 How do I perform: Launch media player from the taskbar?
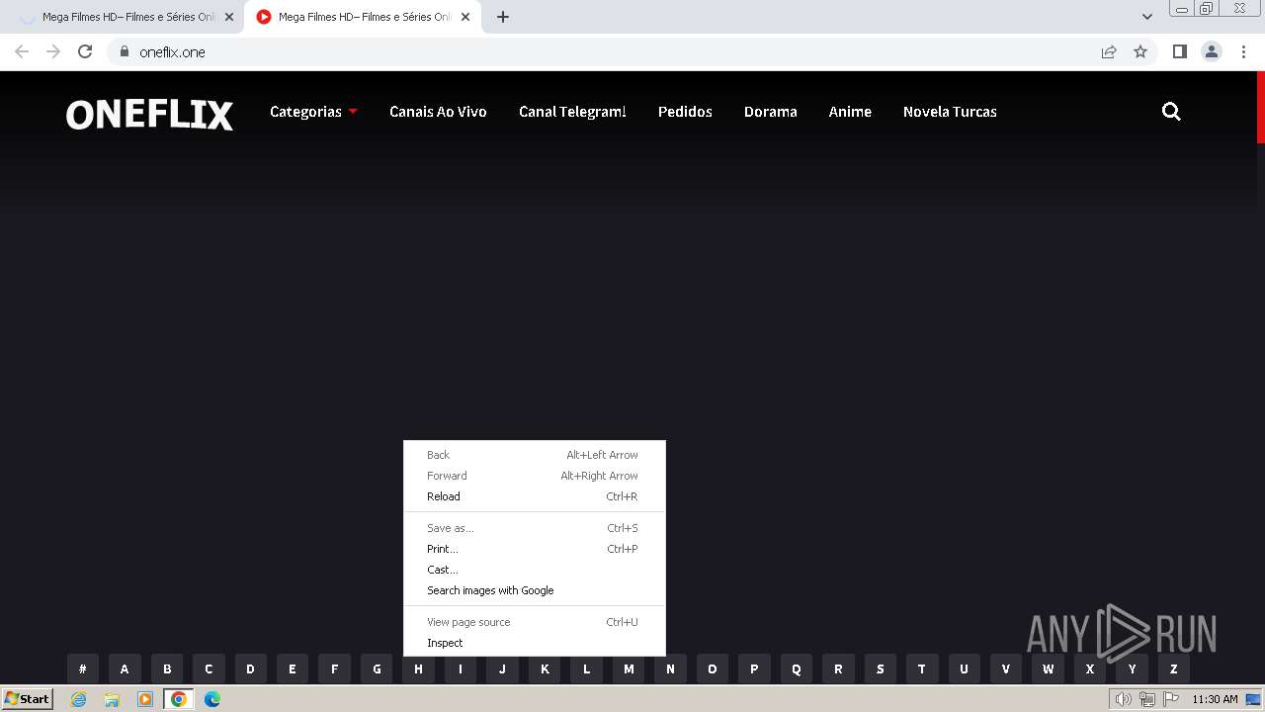[x=145, y=699]
